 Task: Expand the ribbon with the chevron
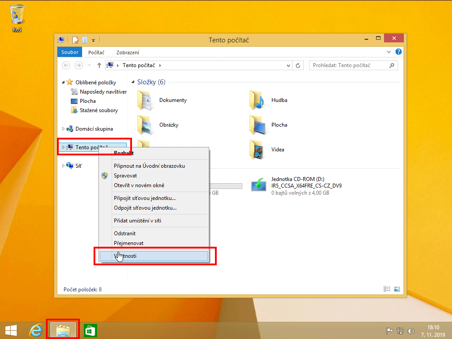[x=389, y=52]
